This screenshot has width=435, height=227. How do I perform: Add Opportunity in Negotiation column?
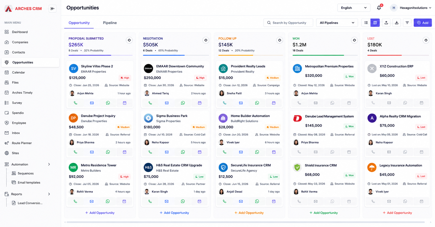coord(174,213)
